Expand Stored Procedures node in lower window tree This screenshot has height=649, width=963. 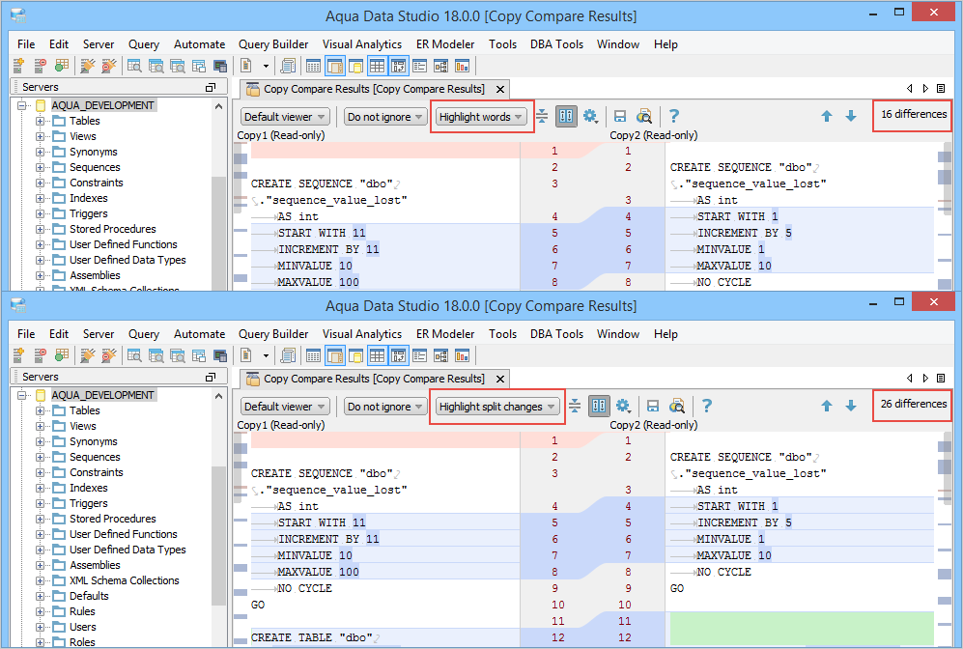coord(40,519)
